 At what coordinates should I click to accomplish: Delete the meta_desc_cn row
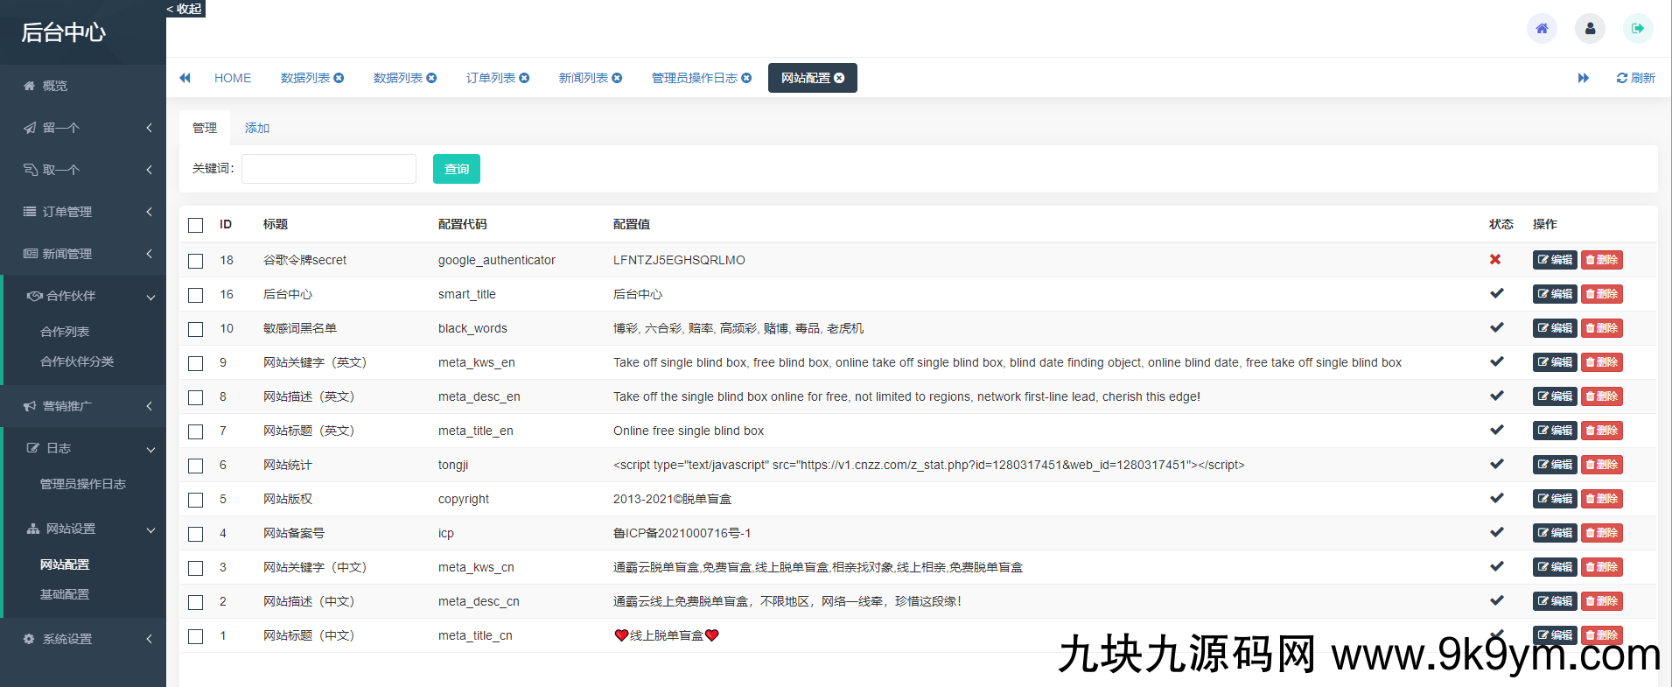[x=1602, y=601]
